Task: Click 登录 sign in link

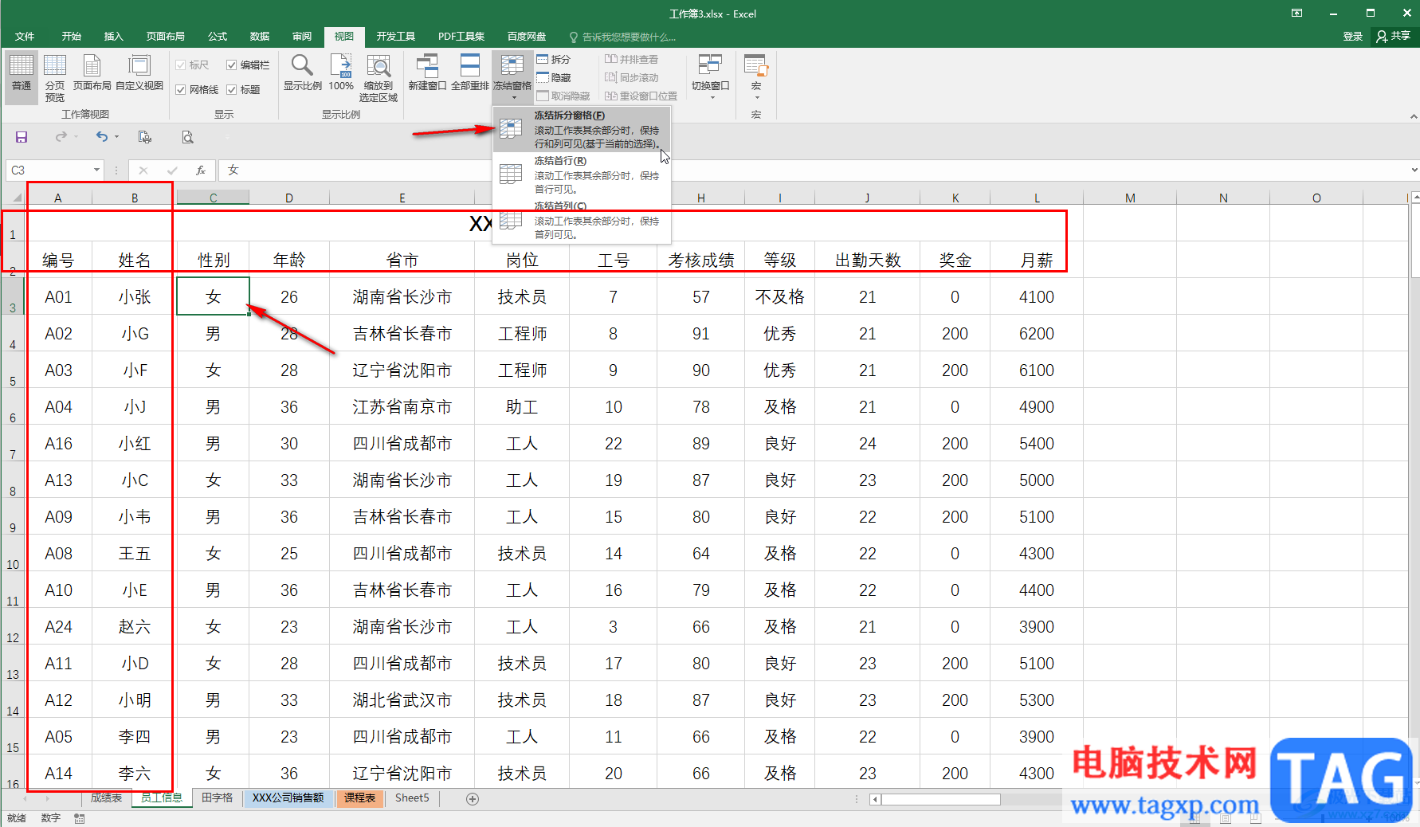Action: pyautogui.click(x=1352, y=37)
